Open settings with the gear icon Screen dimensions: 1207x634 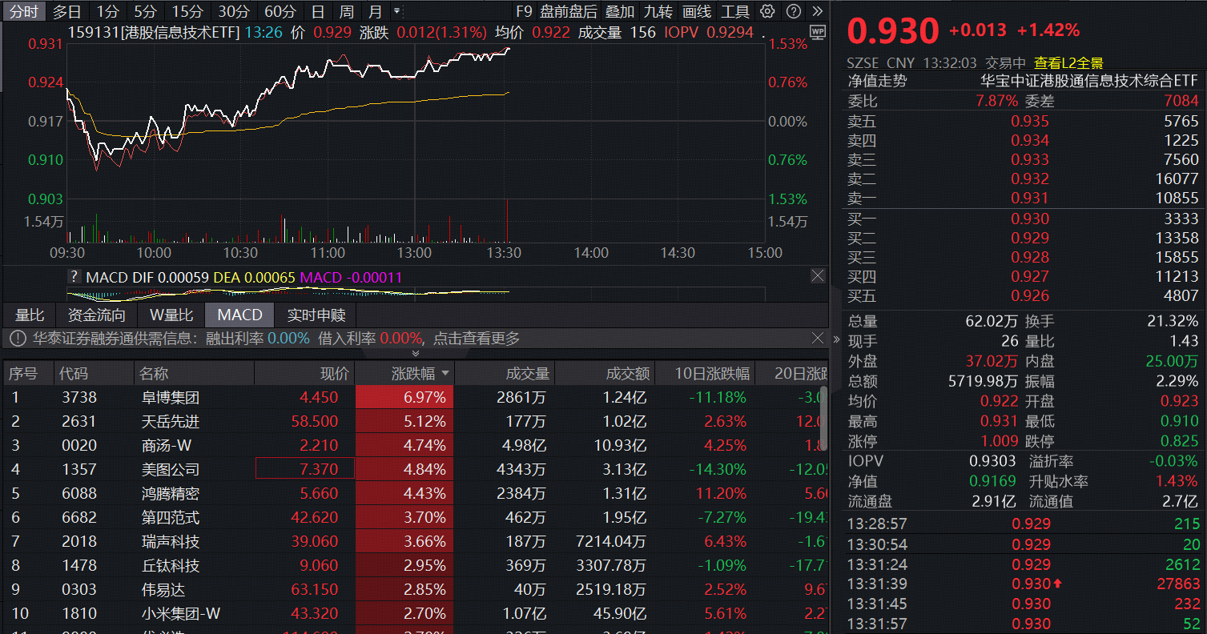click(x=766, y=11)
